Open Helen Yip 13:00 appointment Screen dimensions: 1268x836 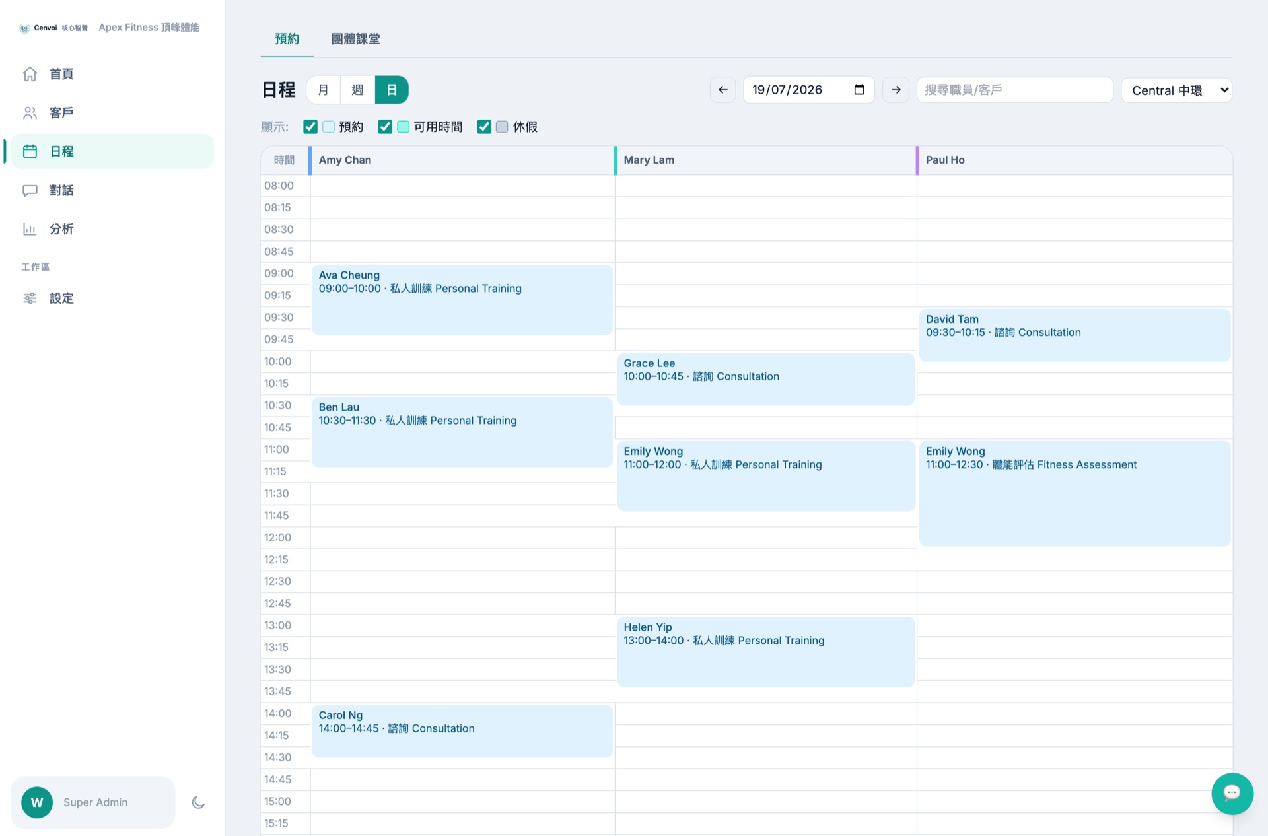766,652
